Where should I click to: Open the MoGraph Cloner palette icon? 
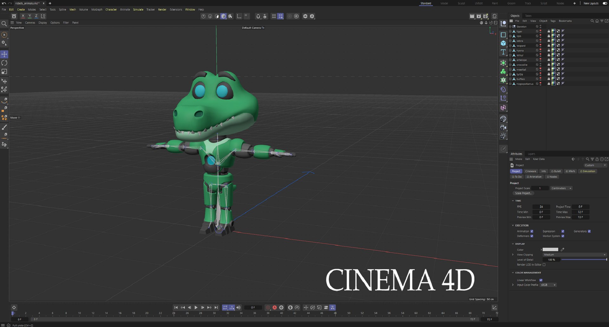tap(503, 71)
